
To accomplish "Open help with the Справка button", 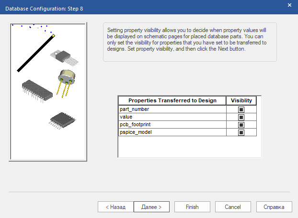I will coord(274,207).
